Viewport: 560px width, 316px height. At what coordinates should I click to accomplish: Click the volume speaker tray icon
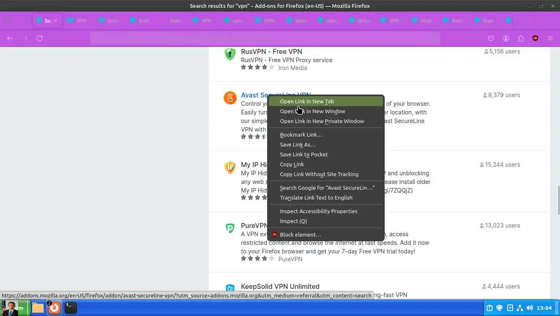pos(530,308)
